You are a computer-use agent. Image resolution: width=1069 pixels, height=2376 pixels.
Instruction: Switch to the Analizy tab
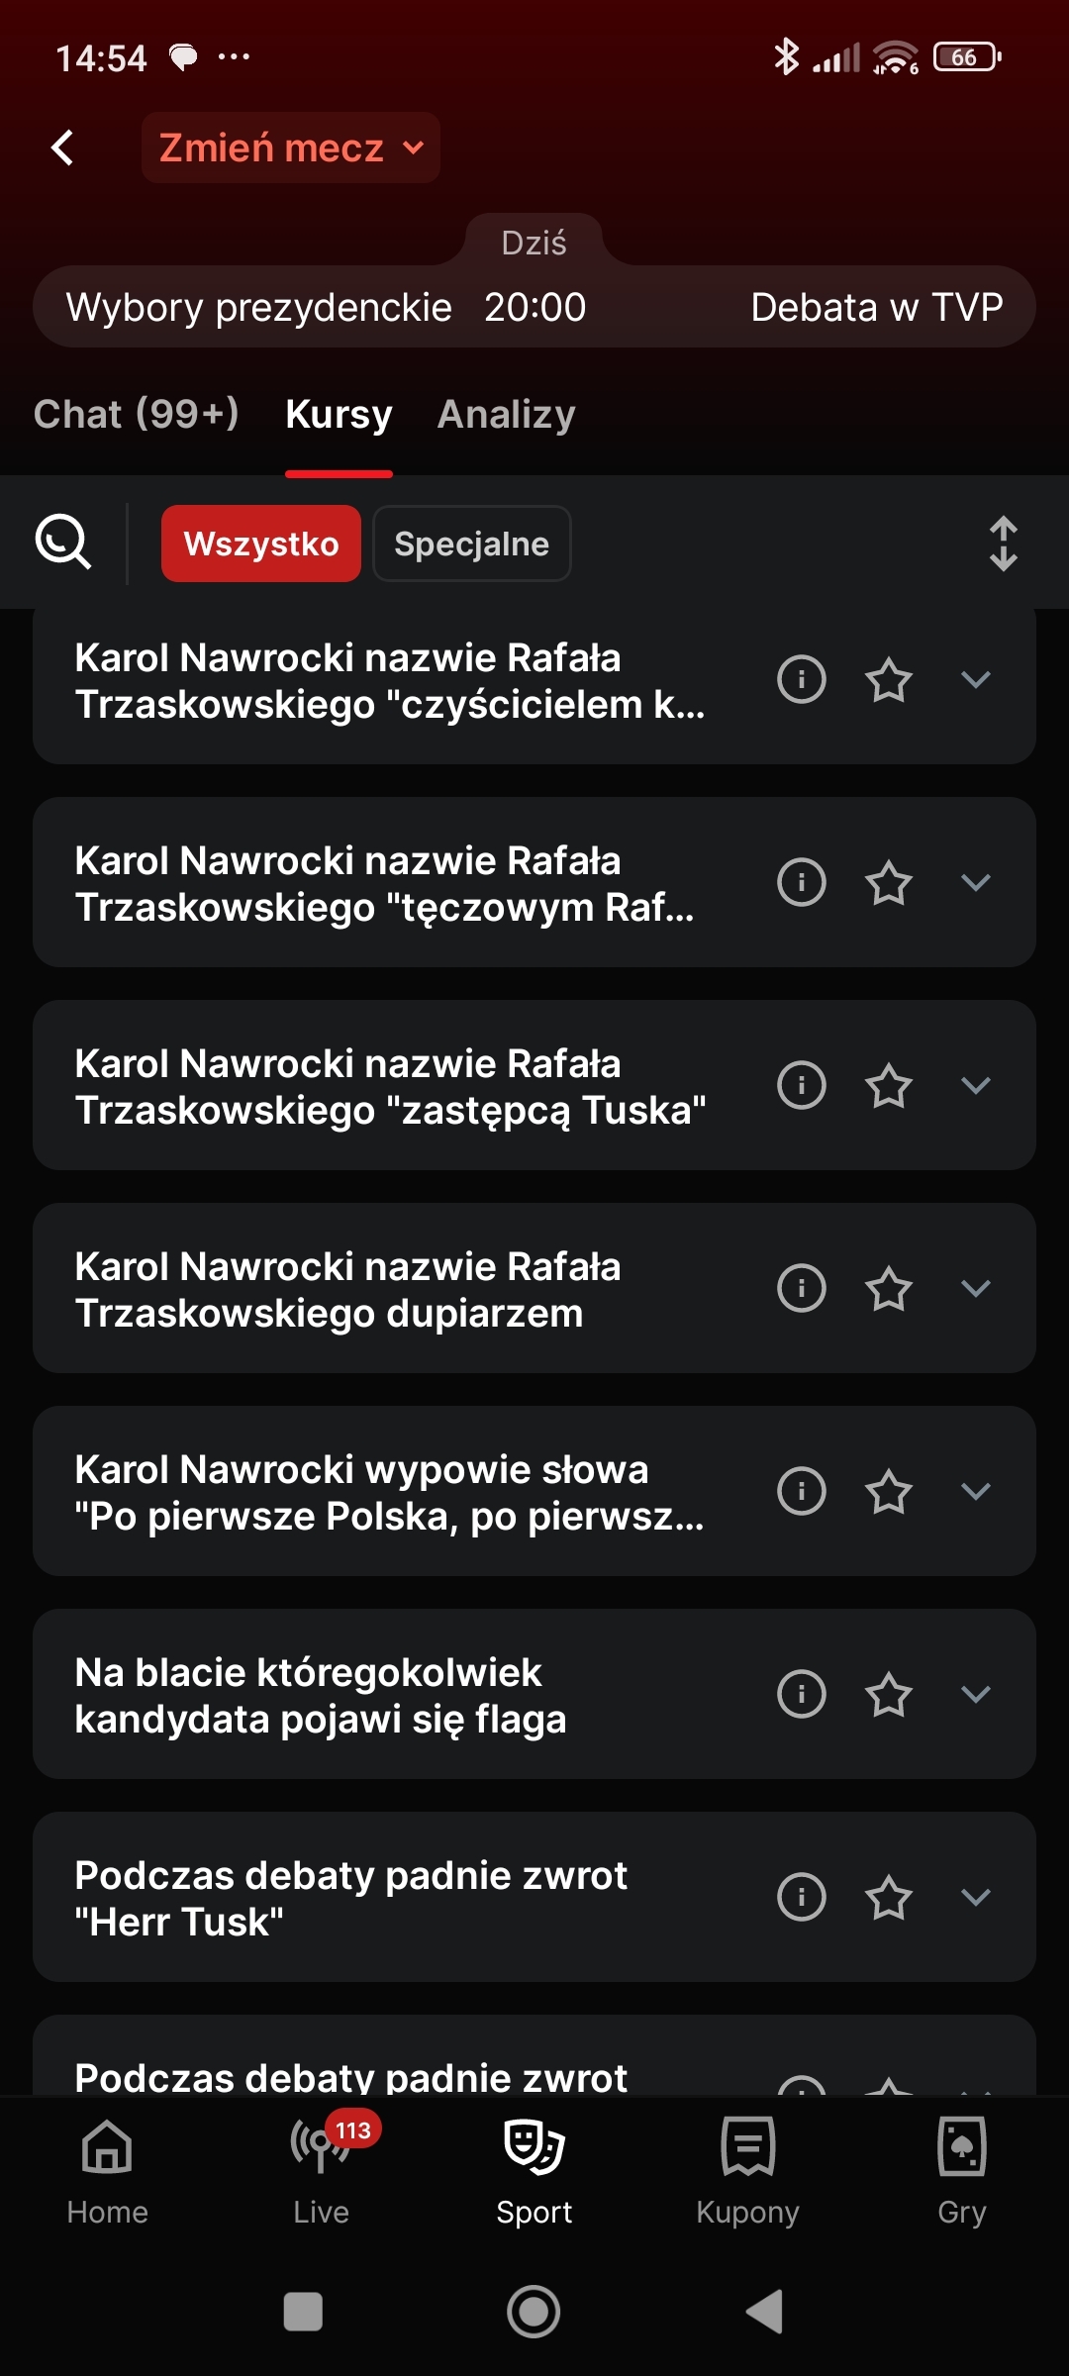506,414
